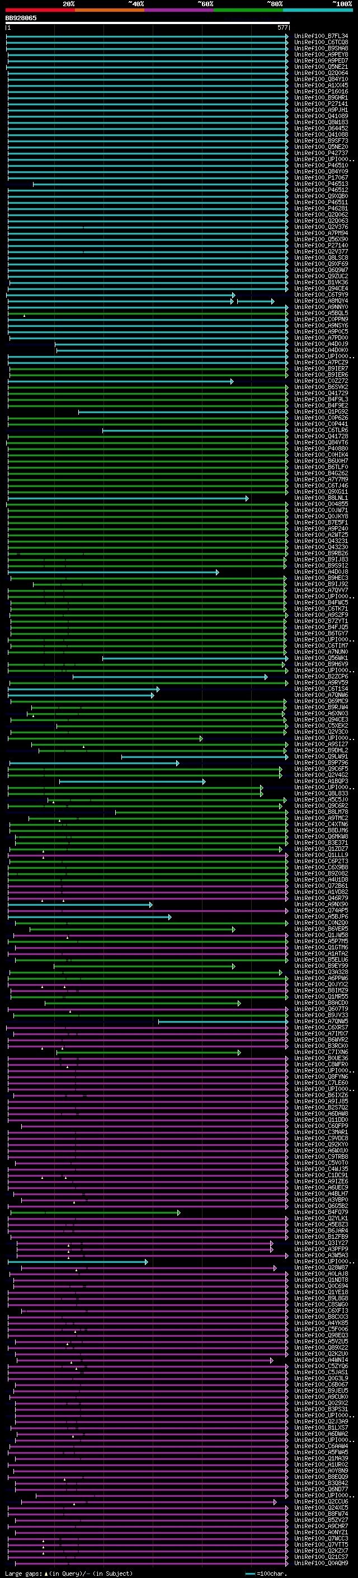Select hit label UniRef100_Q1PG92
The height and width of the screenshot is (1578, 358).
coord(321,411)
